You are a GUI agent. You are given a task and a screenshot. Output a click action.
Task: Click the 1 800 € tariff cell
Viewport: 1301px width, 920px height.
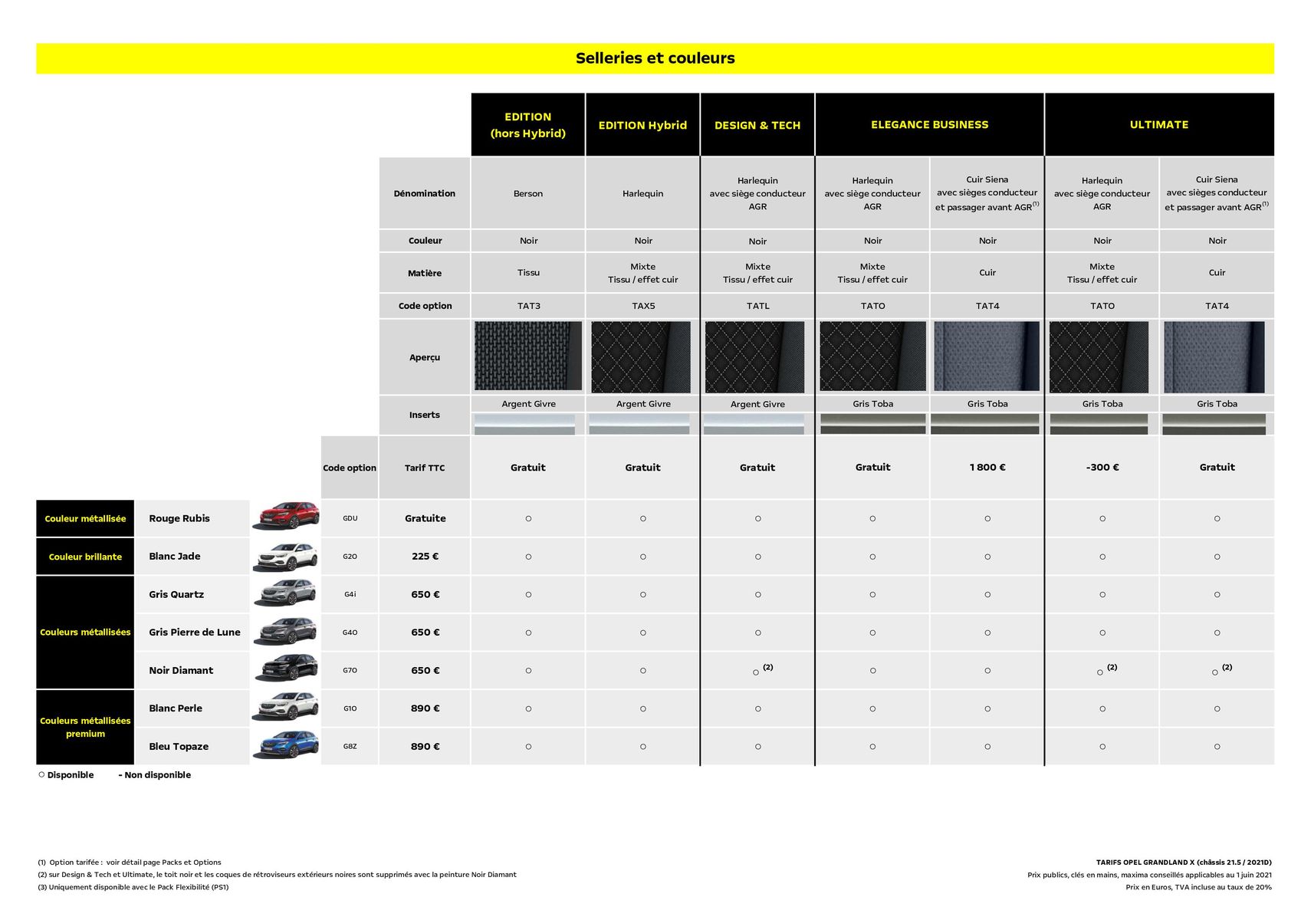click(x=987, y=467)
